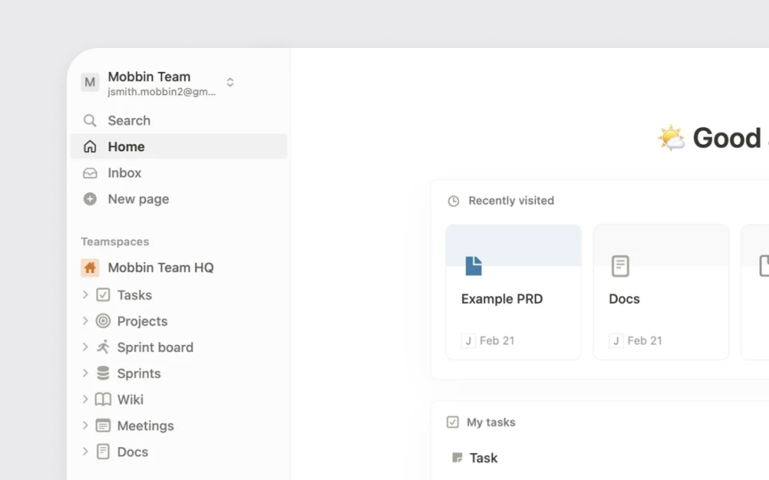This screenshot has height=480, width=769.
Task: Click the Wiki open-book icon
Action: (103, 400)
